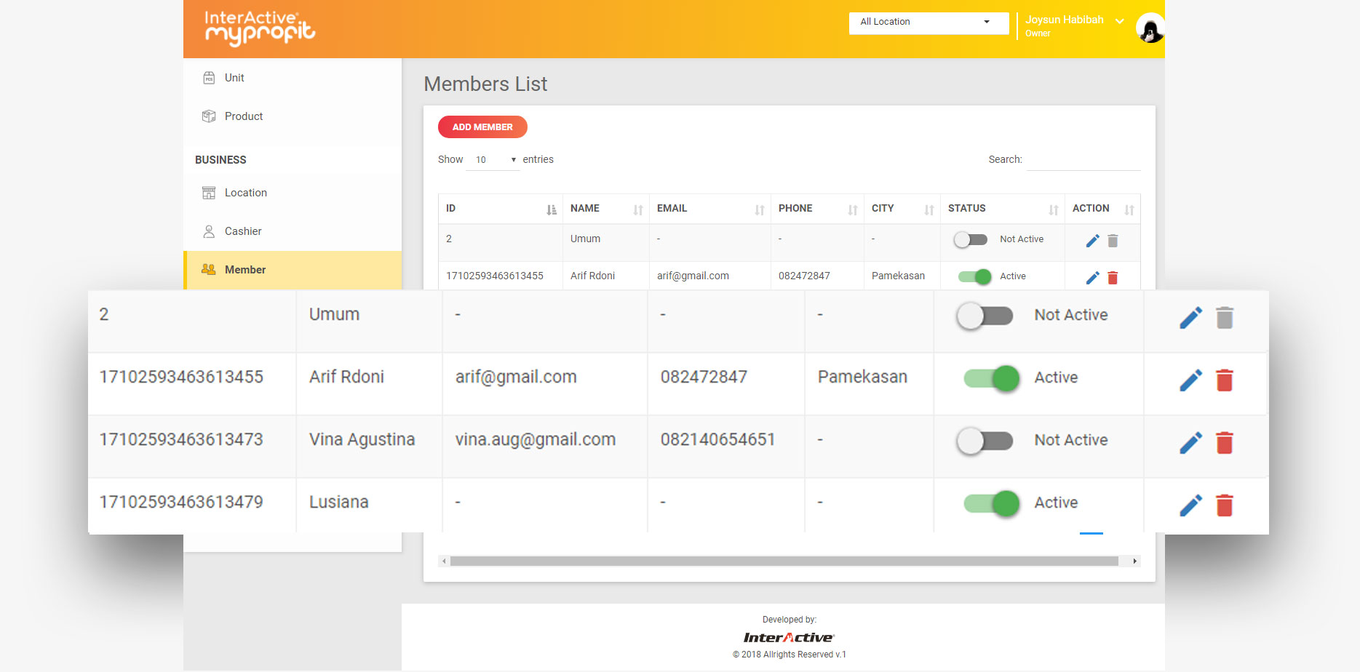Open the Joysun Habibah account menu chevron

1121,23
